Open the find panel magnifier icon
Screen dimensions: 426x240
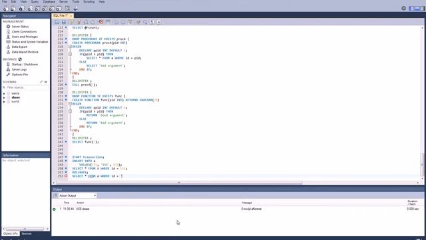click(x=145, y=22)
